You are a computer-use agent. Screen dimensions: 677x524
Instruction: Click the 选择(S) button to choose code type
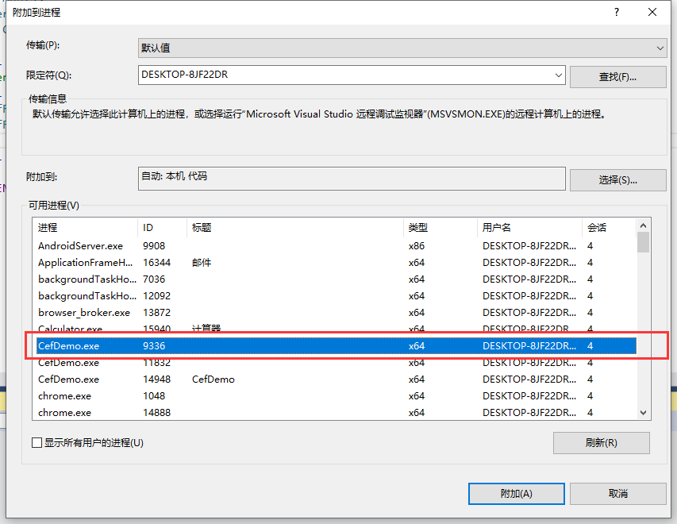(x=617, y=179)
